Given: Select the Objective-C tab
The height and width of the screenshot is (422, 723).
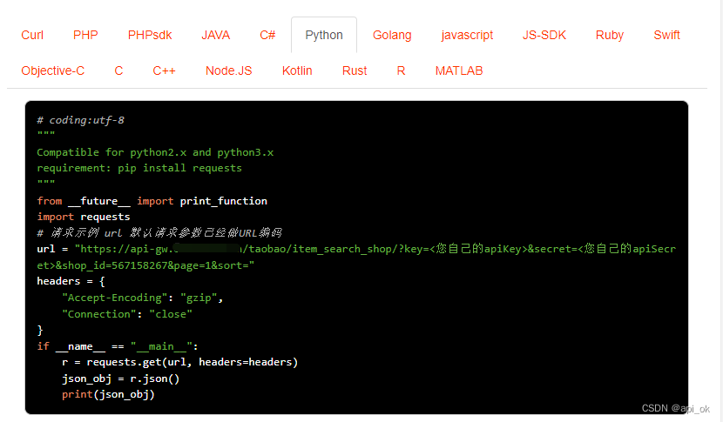Looking at the screenshot, I should click(53, 70).
